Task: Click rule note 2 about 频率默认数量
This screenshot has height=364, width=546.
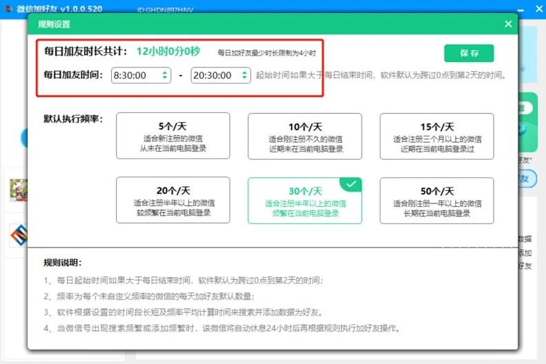Action: pos(149,296)
